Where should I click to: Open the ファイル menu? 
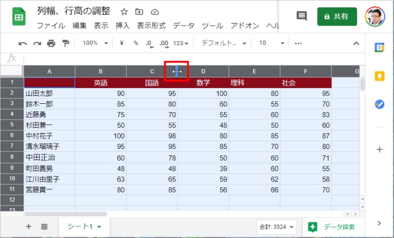(x=51, y=26)
